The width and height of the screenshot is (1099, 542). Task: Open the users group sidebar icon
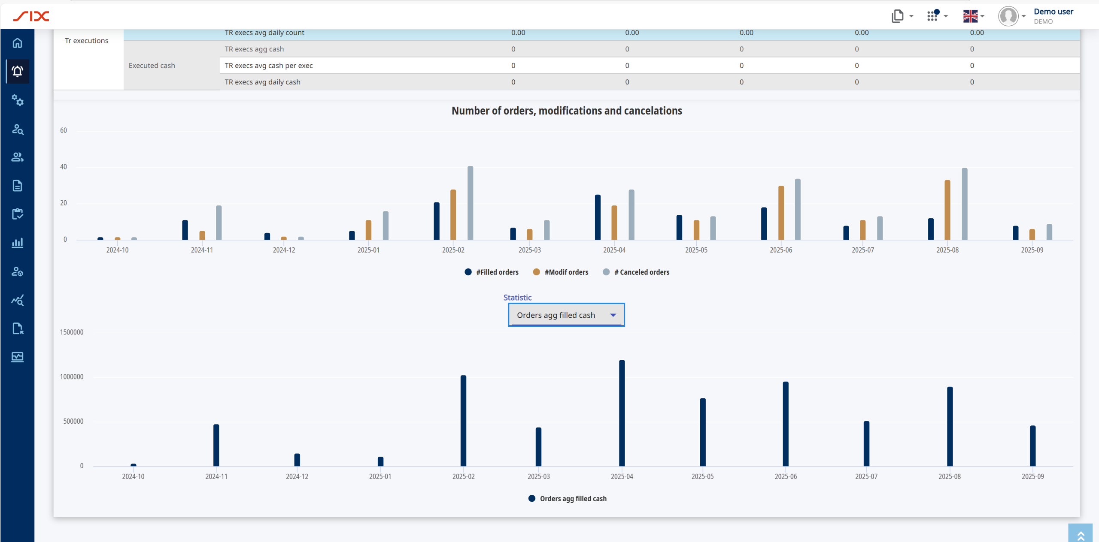pos(17,157)
